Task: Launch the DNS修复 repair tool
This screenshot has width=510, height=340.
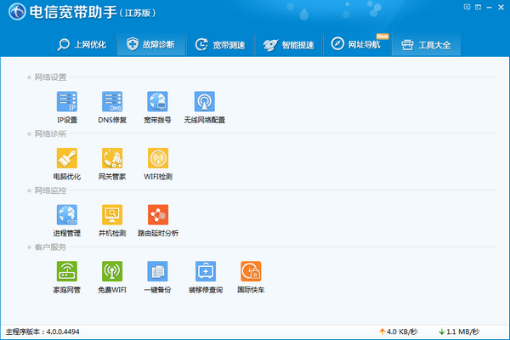Action: point(112,103)
